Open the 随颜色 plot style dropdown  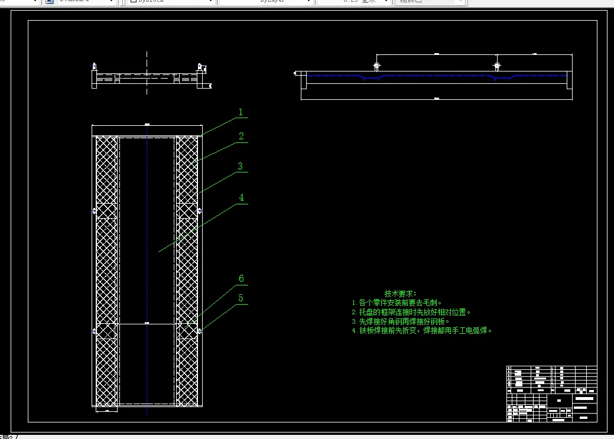click(x=430, y=2)
